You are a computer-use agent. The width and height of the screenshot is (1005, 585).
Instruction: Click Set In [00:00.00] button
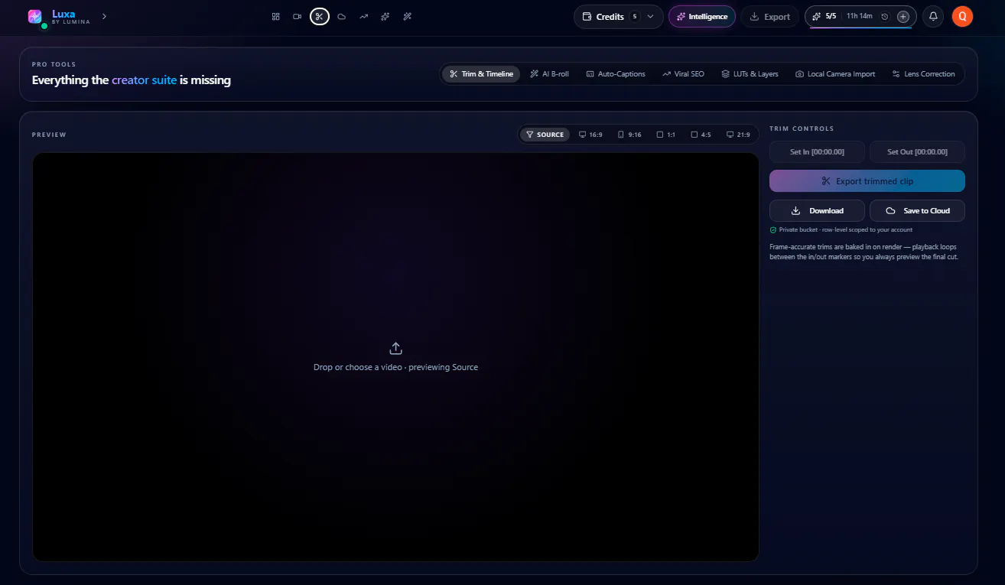pyautogui.click(x=817, y=152)
